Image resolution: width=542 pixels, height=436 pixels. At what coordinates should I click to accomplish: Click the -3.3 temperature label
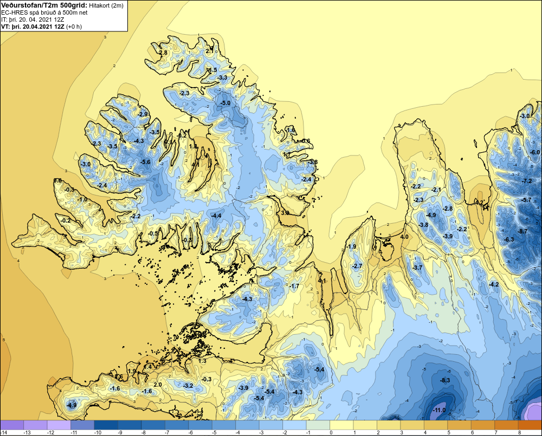[222, 77]
